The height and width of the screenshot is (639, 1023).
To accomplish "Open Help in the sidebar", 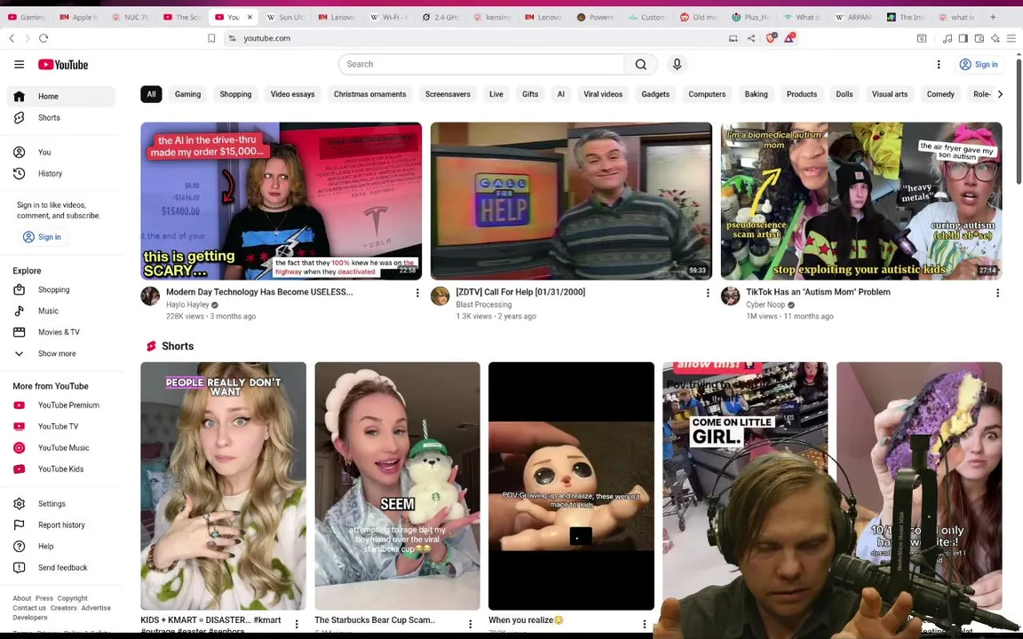I will pos(60,547).
